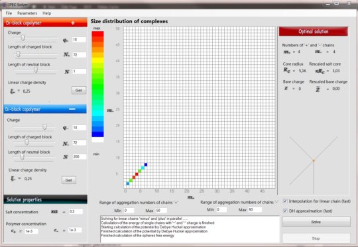The width and height of the screenshot is (358, 247).
Task: Click negative chain neutral block field showing 200
Action: (80, 157)
